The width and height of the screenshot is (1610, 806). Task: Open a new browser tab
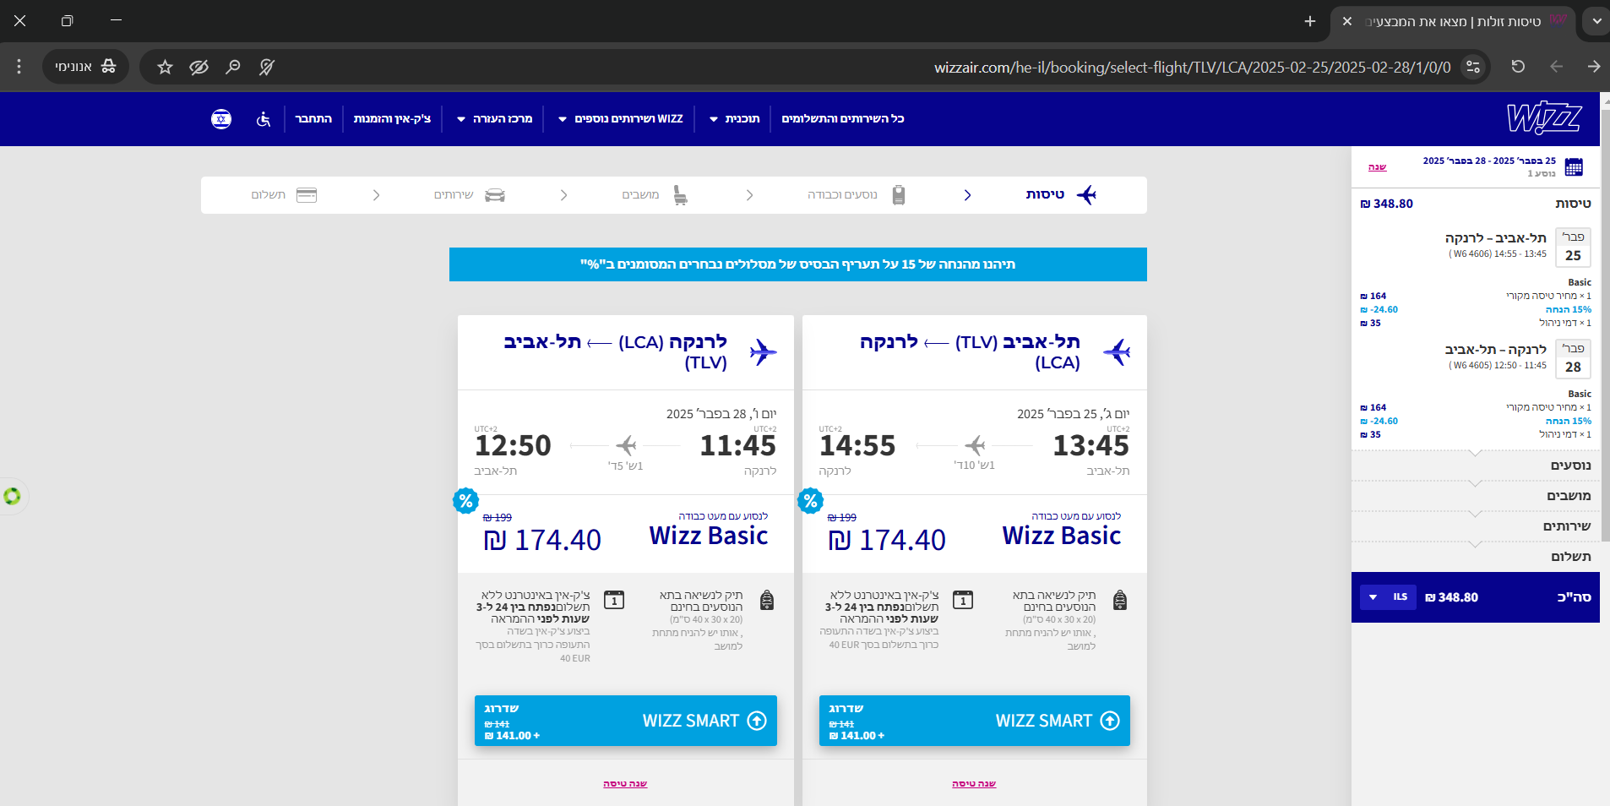point(1310,21)
